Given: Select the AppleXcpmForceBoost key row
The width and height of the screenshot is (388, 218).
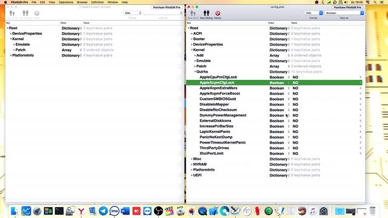Looking at the screenshot, I should click(274, 93).
